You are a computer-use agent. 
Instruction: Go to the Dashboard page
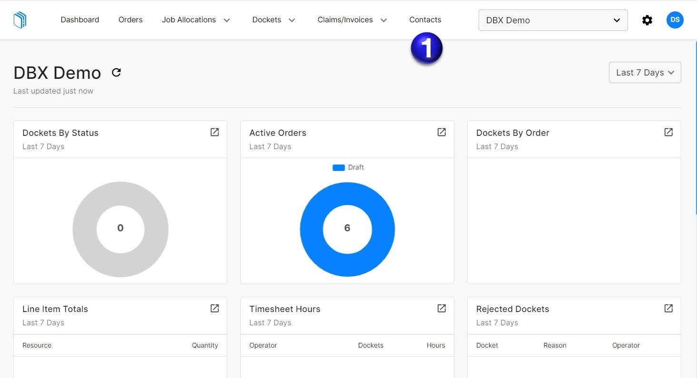[x=80, y=20]
